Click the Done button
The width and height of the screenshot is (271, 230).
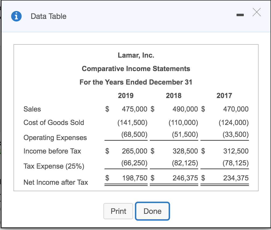point(152,211)
